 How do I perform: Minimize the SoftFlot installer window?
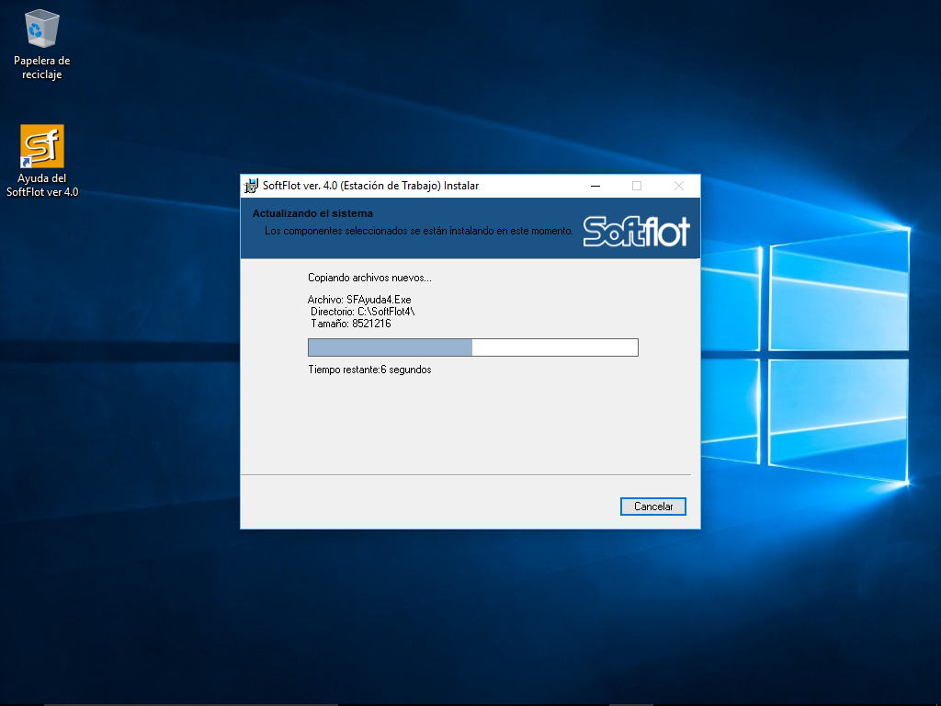[595, 186]
